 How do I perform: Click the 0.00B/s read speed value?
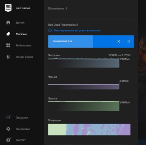(124, 81)
